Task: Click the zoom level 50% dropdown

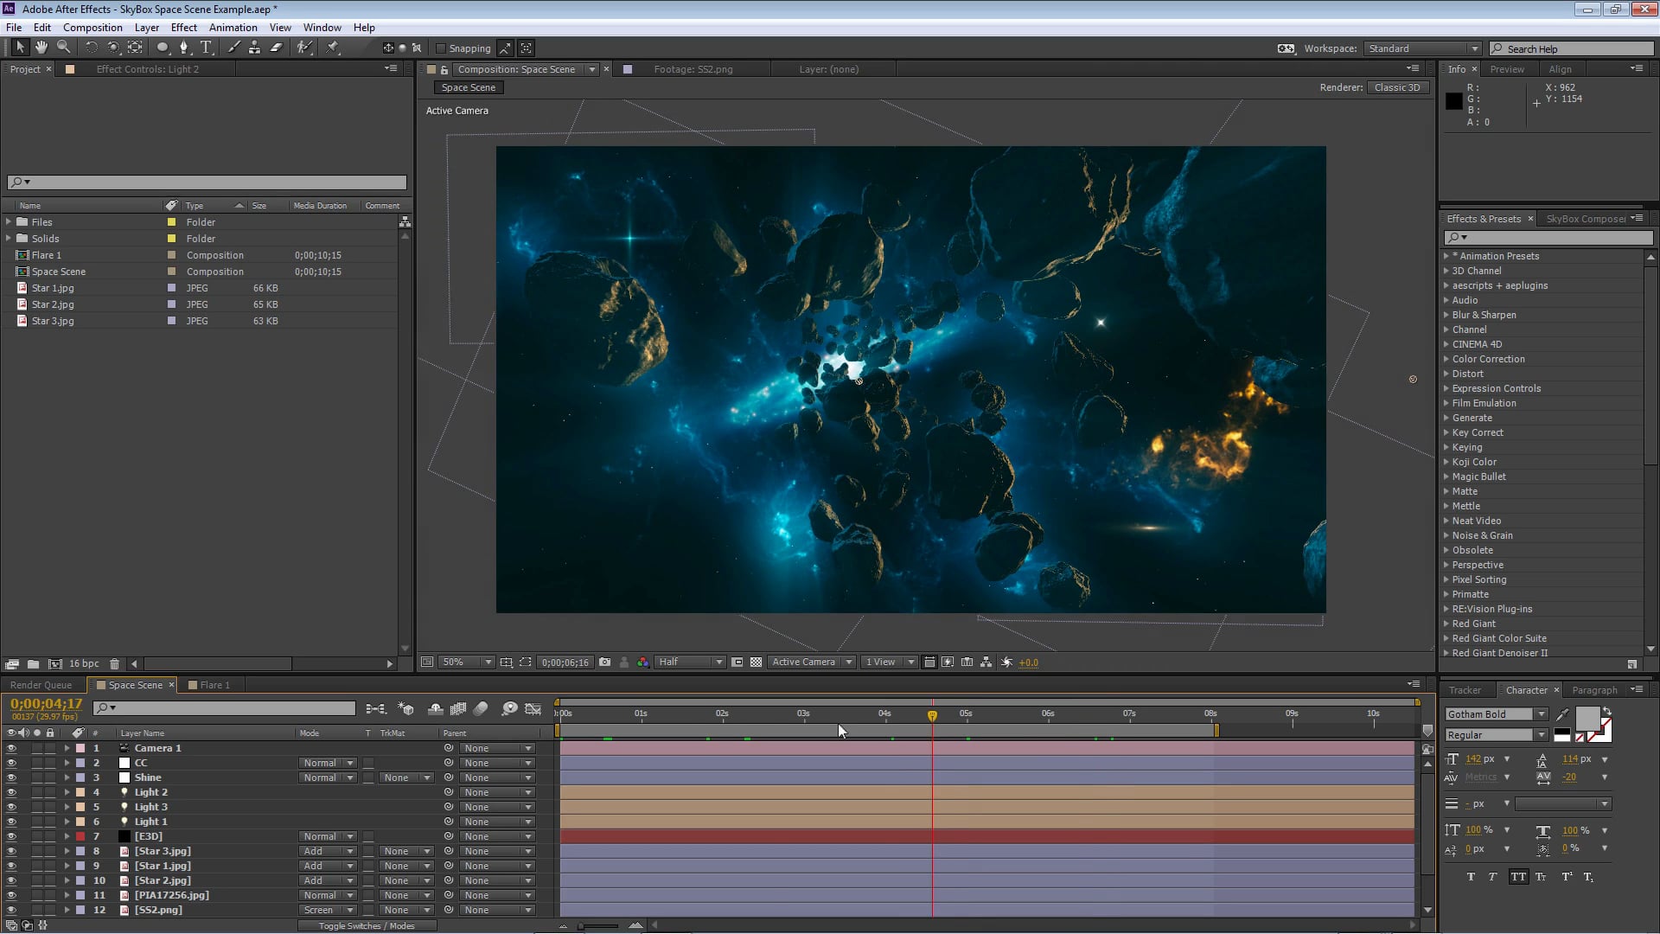Action: [462, 662]
